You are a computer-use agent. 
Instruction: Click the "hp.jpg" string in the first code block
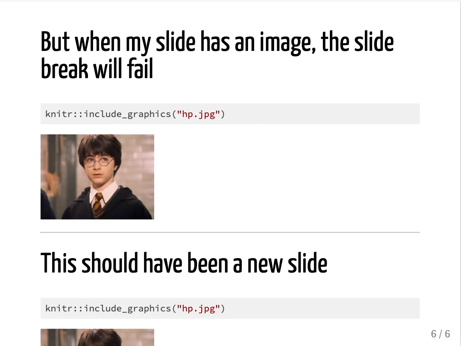coord(198,114)
